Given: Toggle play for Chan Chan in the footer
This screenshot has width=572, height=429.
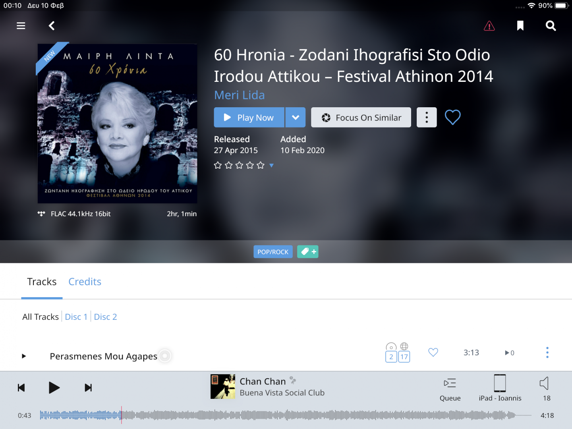Looking at the screenshot, I should click(x=54, y=388).
